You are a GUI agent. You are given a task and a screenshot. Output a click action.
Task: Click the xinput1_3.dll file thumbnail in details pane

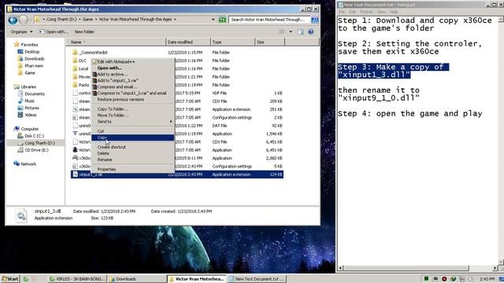pyautogui.click(x=21, y=215)
